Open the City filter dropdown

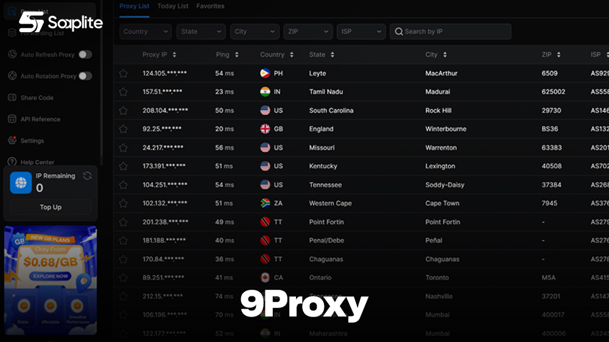255,32
